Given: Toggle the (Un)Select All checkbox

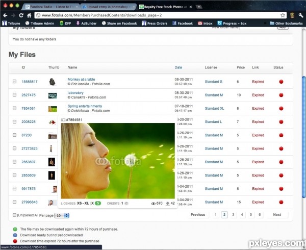Looking at the screenshot, I should [x=14, y=215].
